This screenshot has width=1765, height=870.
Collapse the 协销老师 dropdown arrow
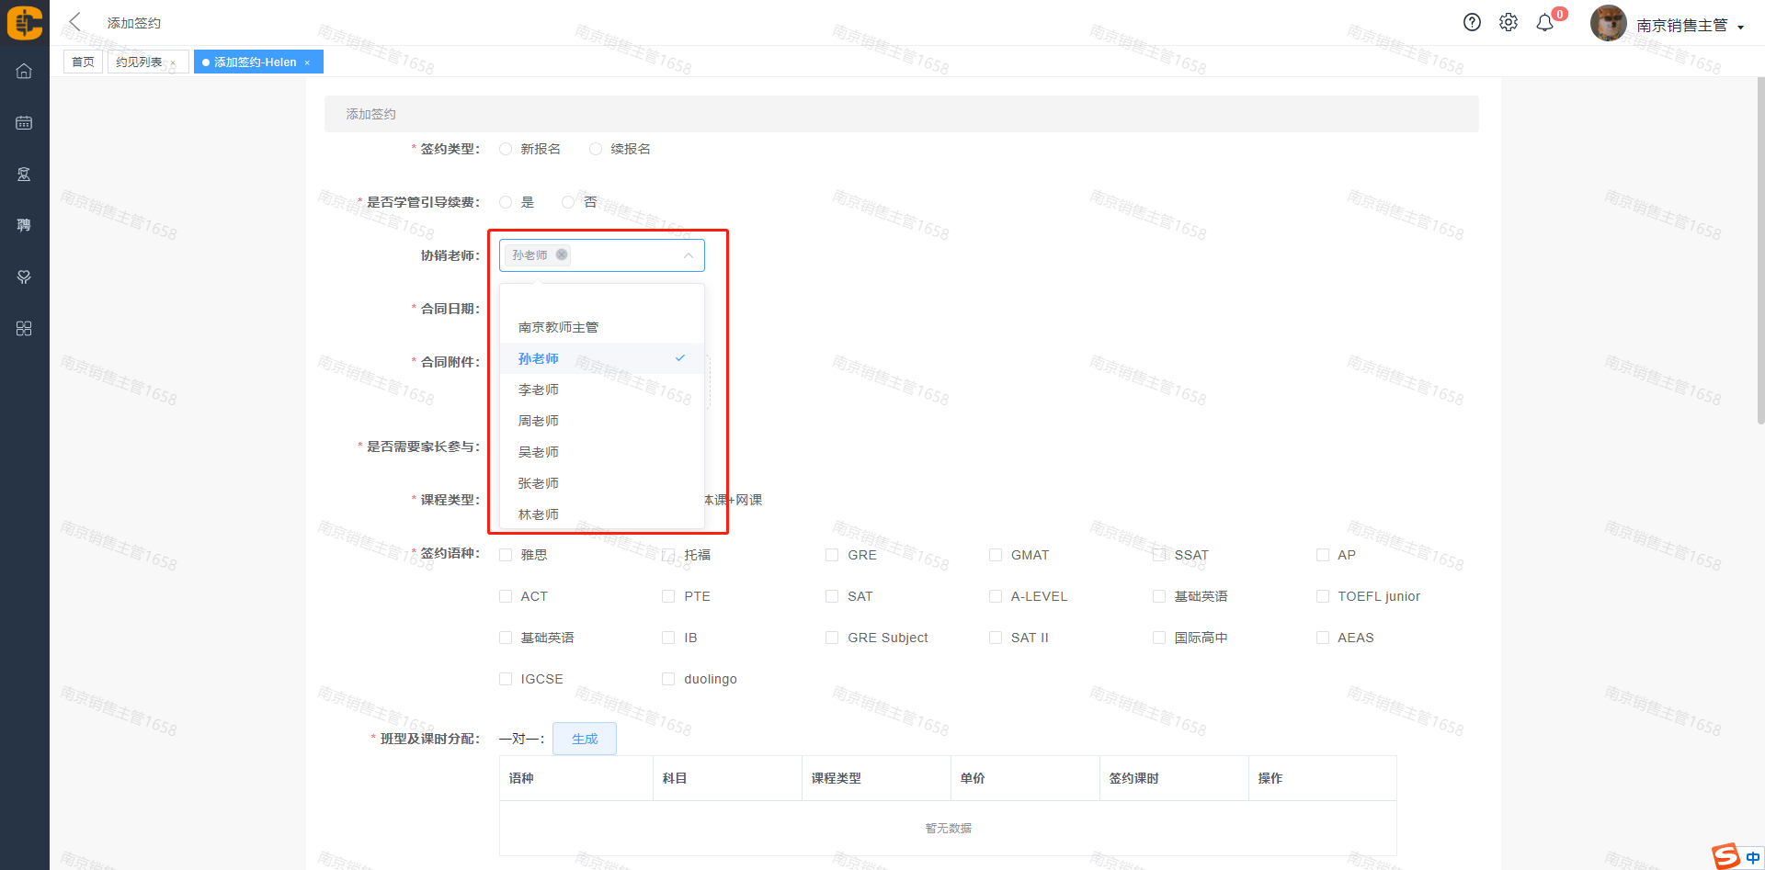[x=688, y=255]
